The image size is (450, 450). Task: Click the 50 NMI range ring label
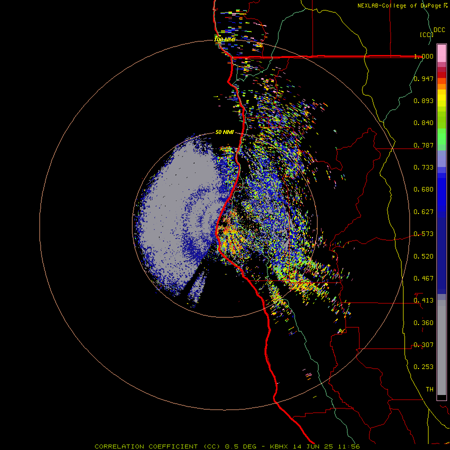(x=224, y=132)
